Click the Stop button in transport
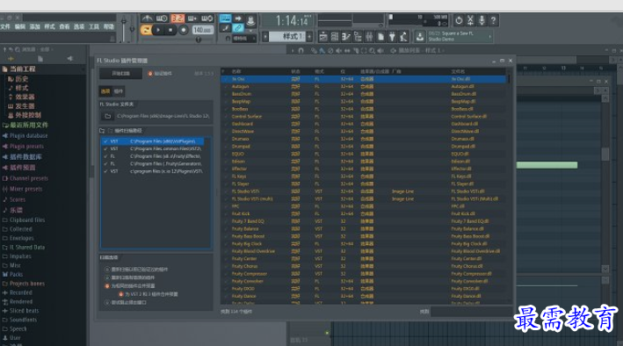The height and width of the screenshot is (346, 623). (170, 30)
